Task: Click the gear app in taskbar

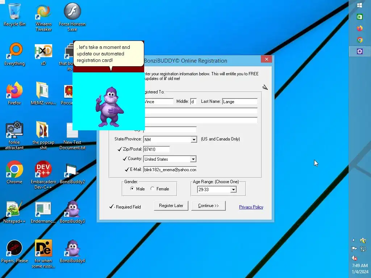Action: (x=360, y=51)
